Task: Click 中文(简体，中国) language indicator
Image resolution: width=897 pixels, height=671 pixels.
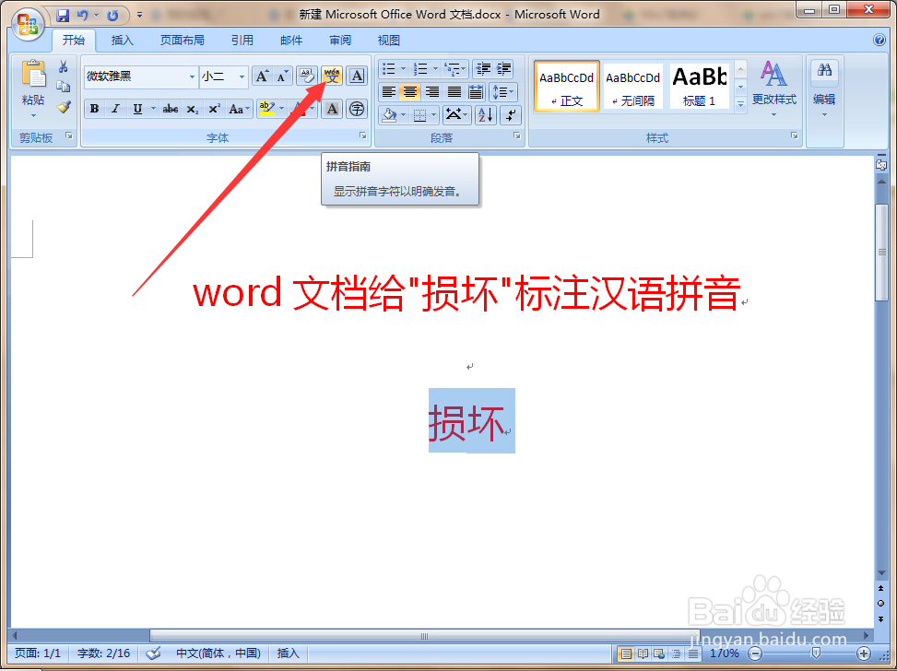Action: (218, 653)
